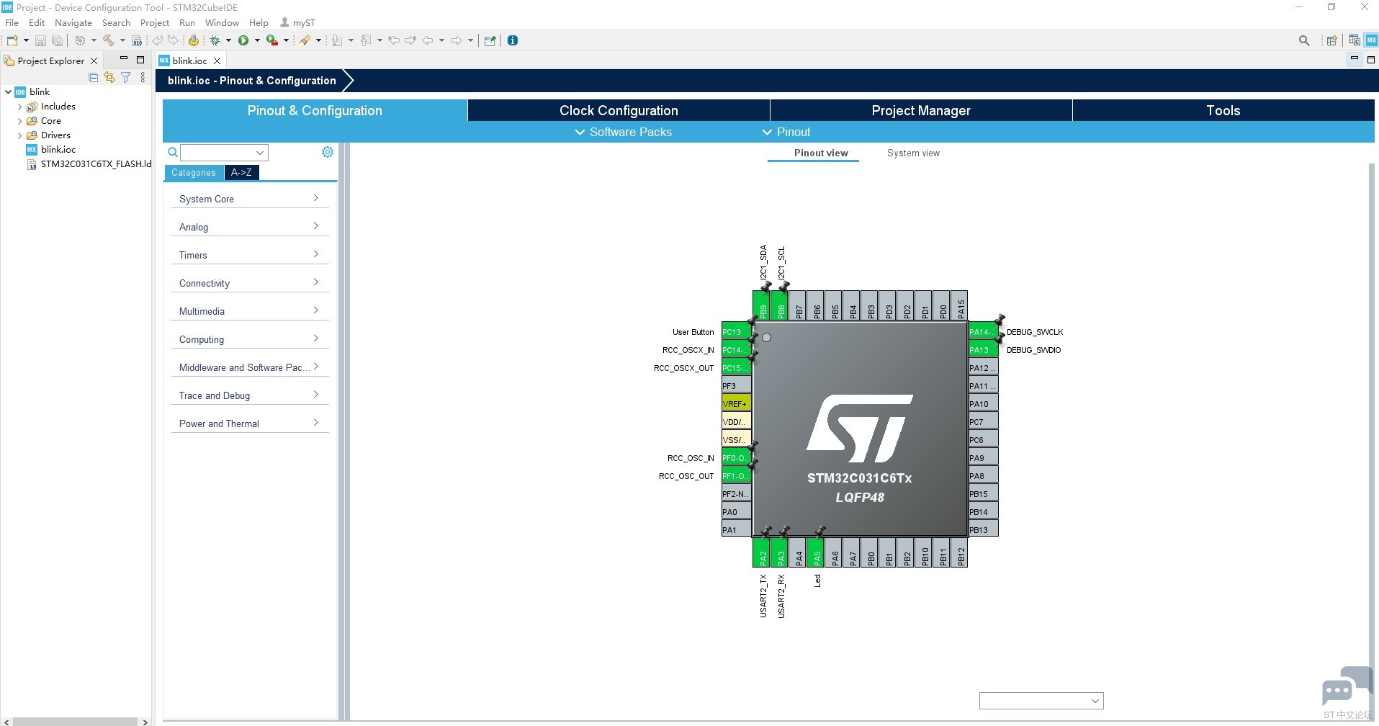The height and width of the screenshot is (726, 1379).
Task: Select the A->Z sorting tab
Action: 241,172
